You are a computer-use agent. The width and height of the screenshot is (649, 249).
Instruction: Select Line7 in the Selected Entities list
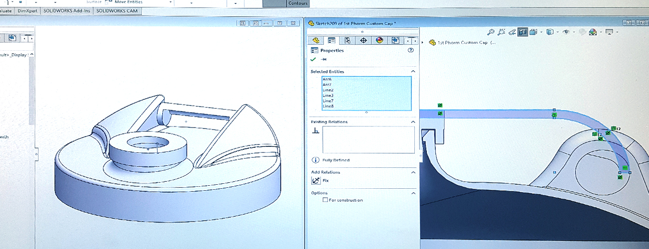328,101
